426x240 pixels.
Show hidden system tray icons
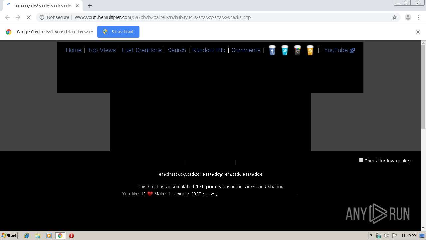371,236
